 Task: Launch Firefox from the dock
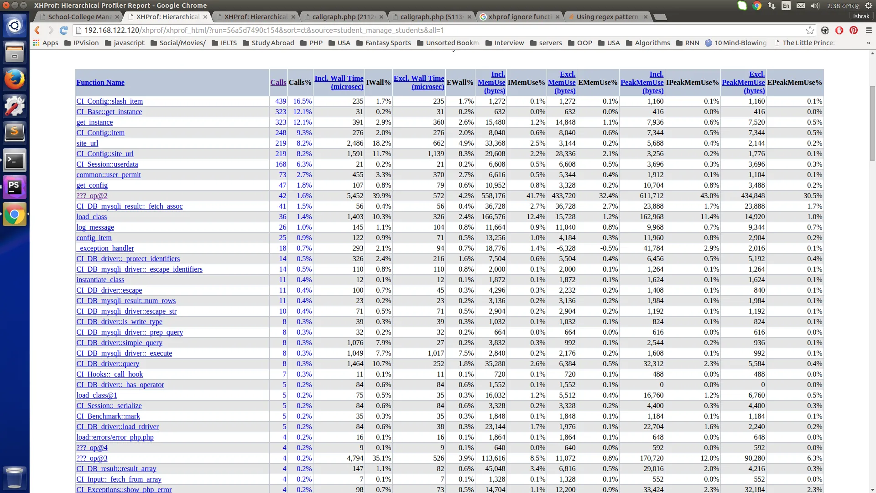(15, 79)
